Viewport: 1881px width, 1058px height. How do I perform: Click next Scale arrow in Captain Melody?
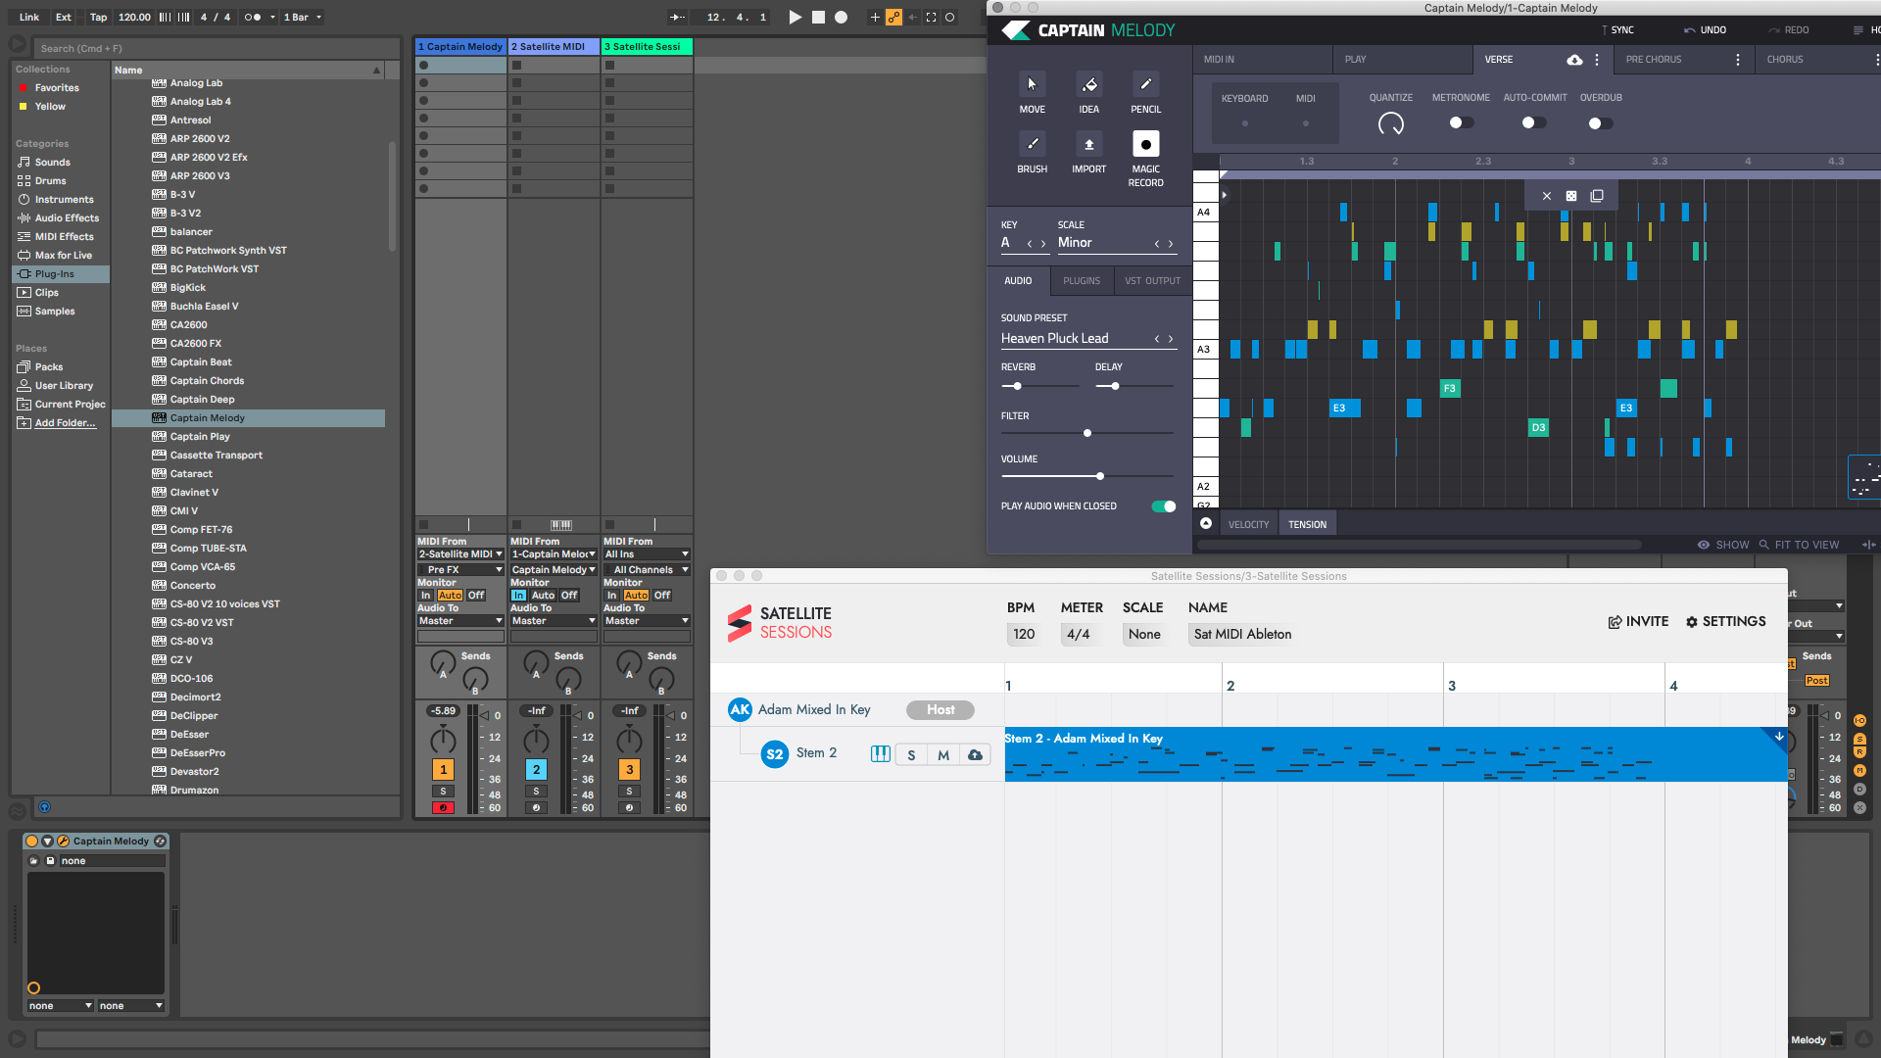pyautogui.click(x=1171, y=244)
